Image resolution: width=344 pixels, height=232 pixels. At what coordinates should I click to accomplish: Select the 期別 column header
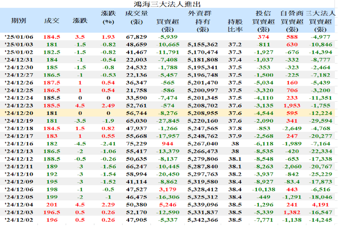[19, 21]
